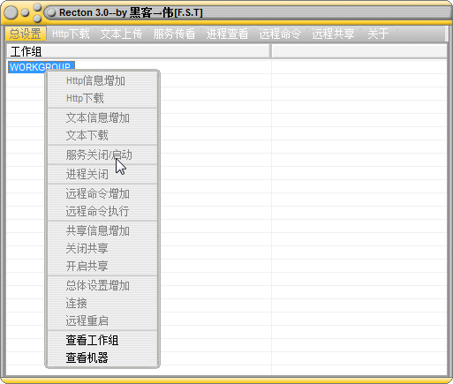The height and width of the screenshot is (384, 453).
Task: Switch to the 文本上传 tab
Action: click(x=121, y=34)
